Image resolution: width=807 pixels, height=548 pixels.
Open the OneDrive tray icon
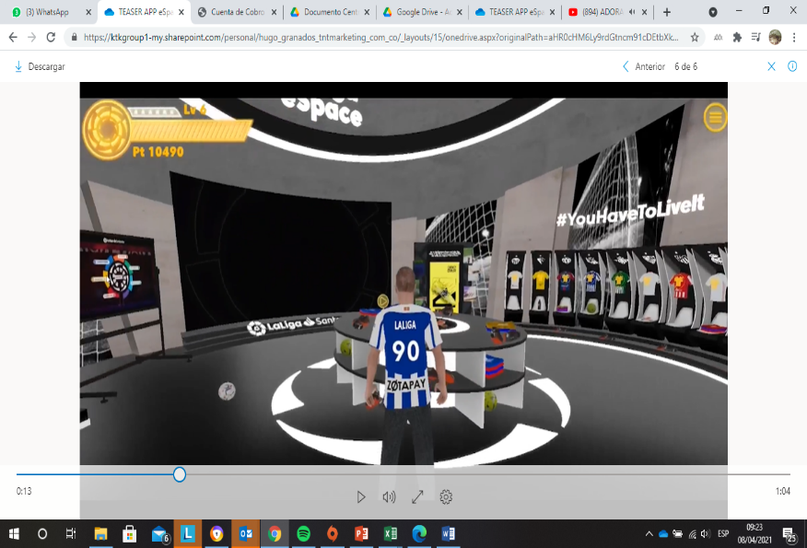(x=663, y=533)
